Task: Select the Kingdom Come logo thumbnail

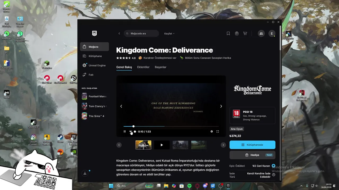Action: [x=143, y=145]
